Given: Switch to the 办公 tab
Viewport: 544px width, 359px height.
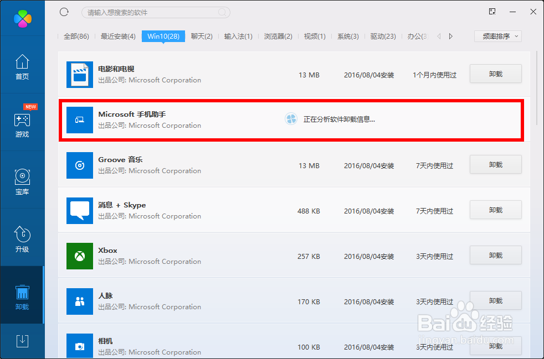Looking at the screenshot, I should 418,36.
